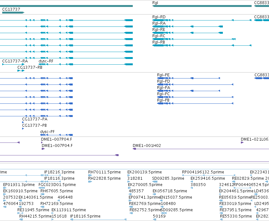
Task: Click the SD09285.5prime EST label
Action: (x=177, y=210)
